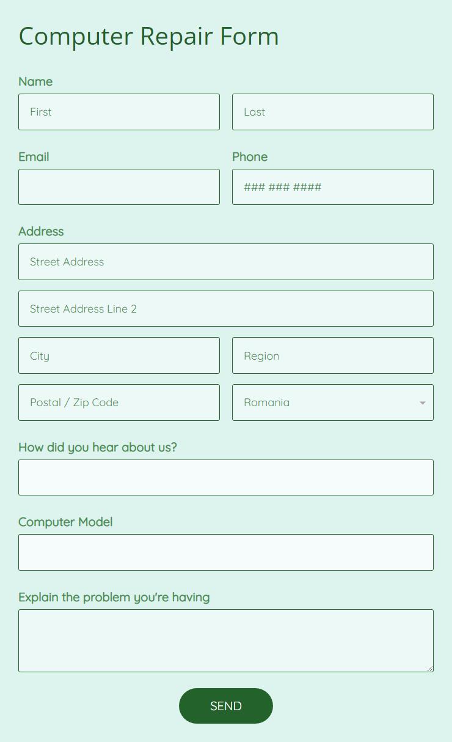This screenshot has height=742, width=452.
Task: Click the First name input field
Action: click(x=119, y=112)
